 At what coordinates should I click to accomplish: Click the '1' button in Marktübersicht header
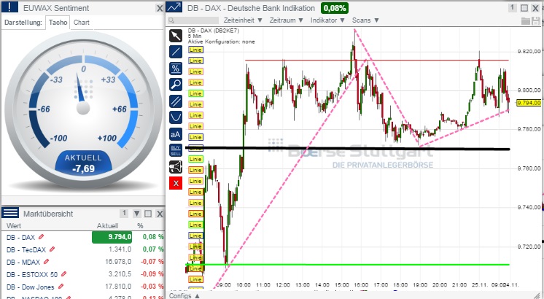click(124, 214)
